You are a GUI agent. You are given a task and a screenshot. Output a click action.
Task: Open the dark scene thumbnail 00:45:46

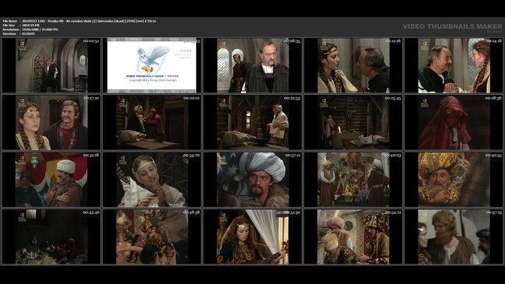51,237
